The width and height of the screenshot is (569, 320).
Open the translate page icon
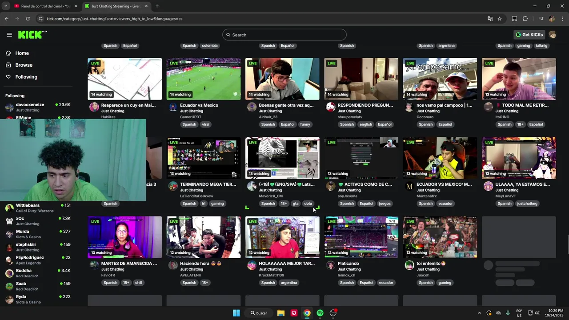[490, 19]
